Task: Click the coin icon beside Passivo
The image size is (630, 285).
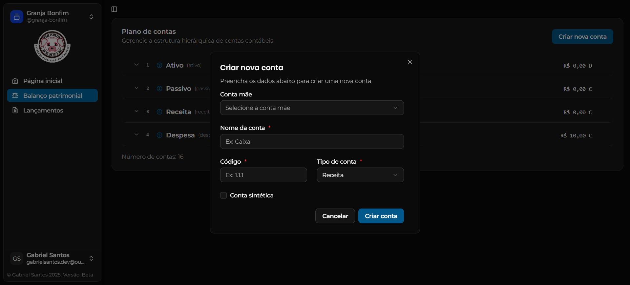Action: point(159,89)
